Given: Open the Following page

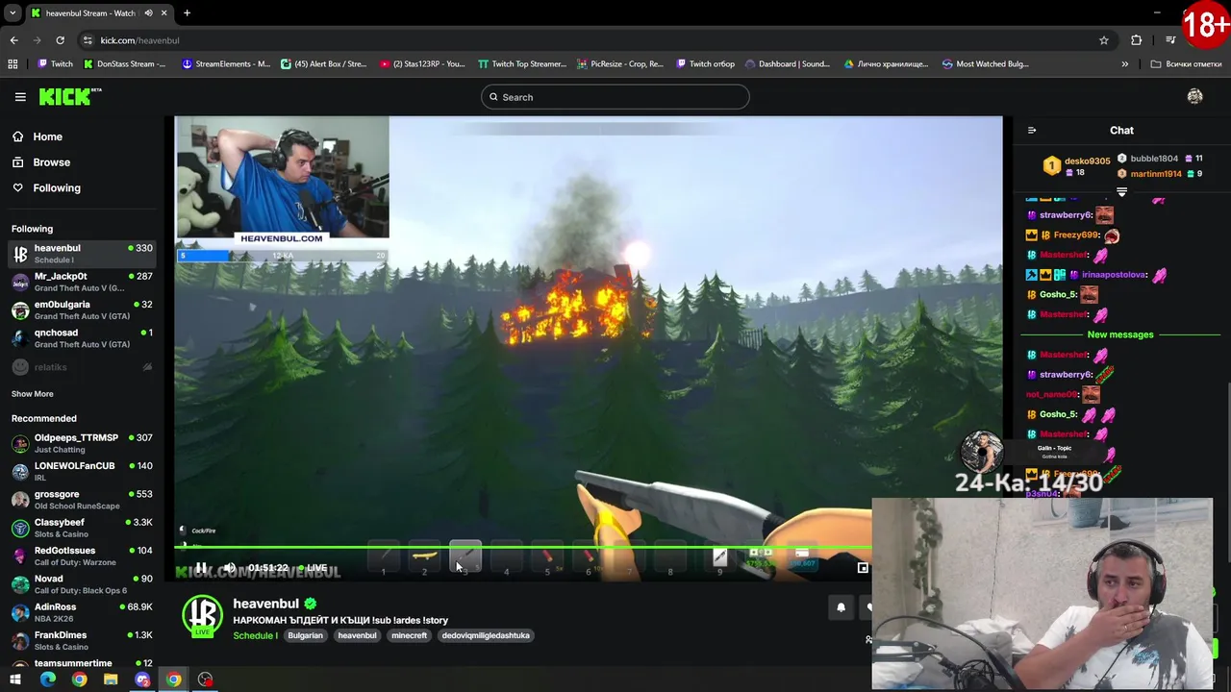Looking at the screenshot, I should click(x=57, y=188).
